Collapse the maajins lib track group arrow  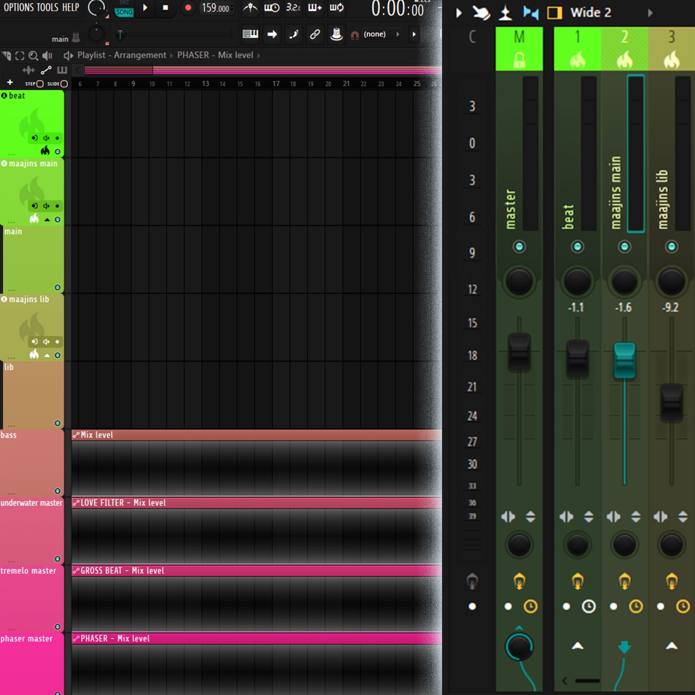[x=47, y=355]
